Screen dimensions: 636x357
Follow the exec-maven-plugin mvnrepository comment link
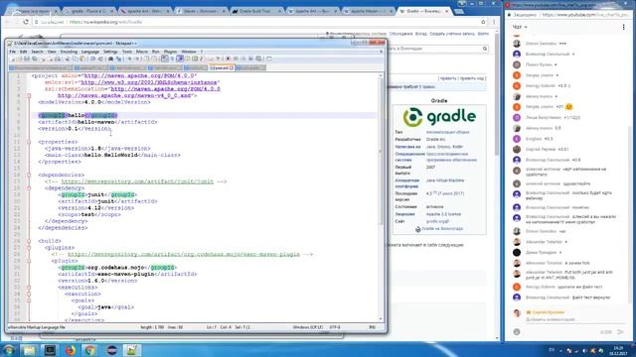pyautogui.click(x=183, y=254)
